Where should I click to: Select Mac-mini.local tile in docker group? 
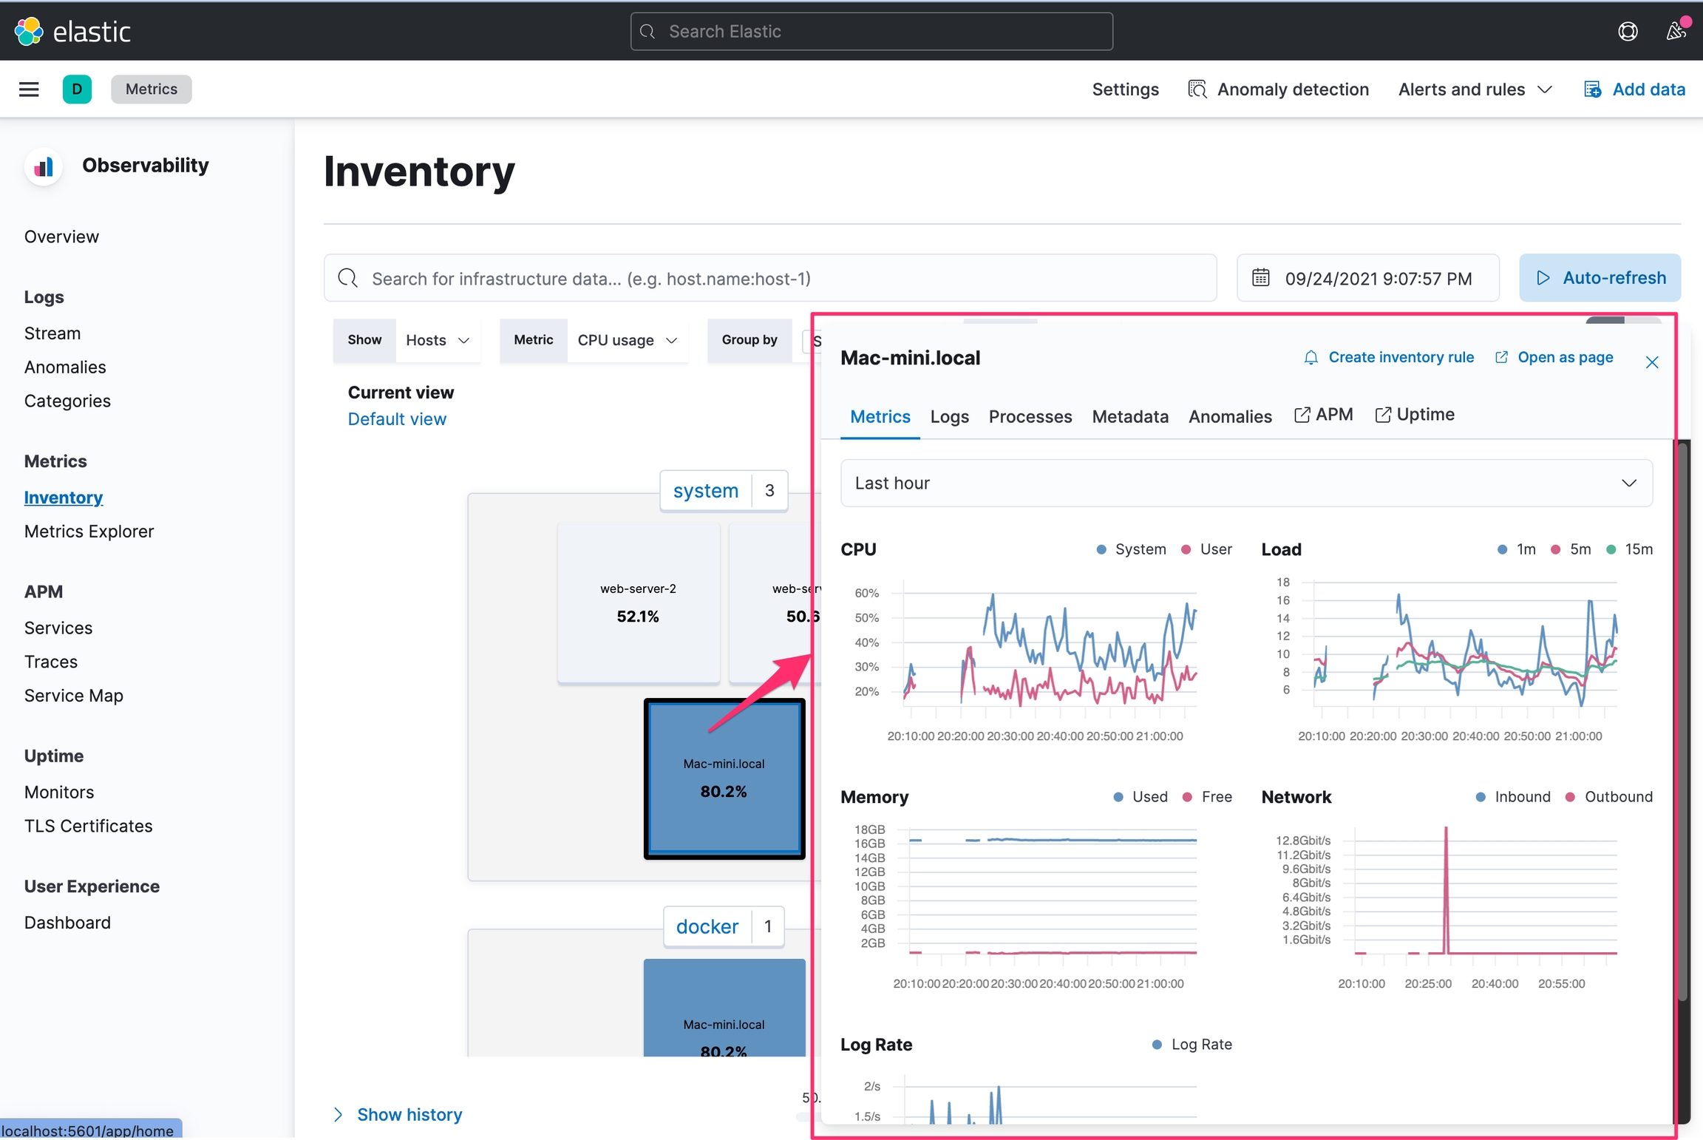point(724,1008)
